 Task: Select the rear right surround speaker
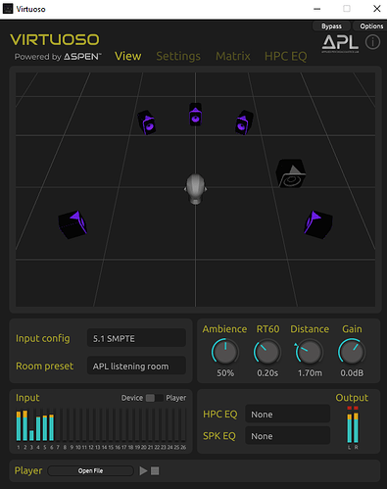coord(318,224)
